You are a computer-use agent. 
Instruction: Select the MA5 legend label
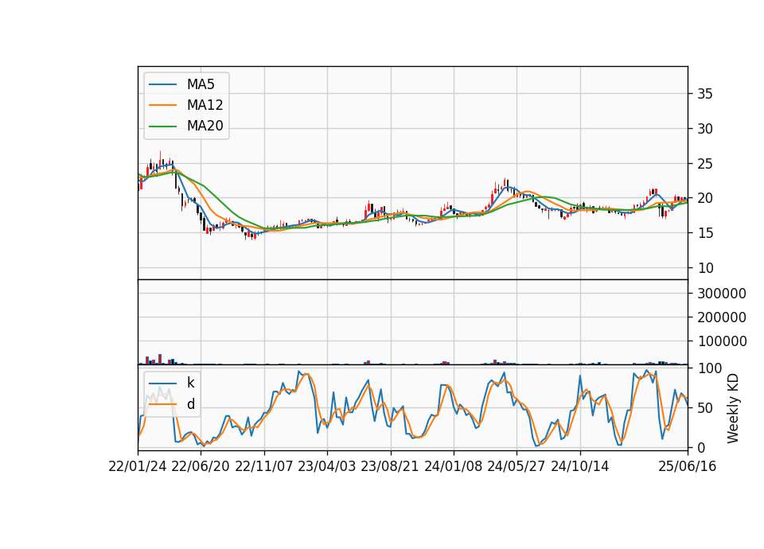coord(201,84)
